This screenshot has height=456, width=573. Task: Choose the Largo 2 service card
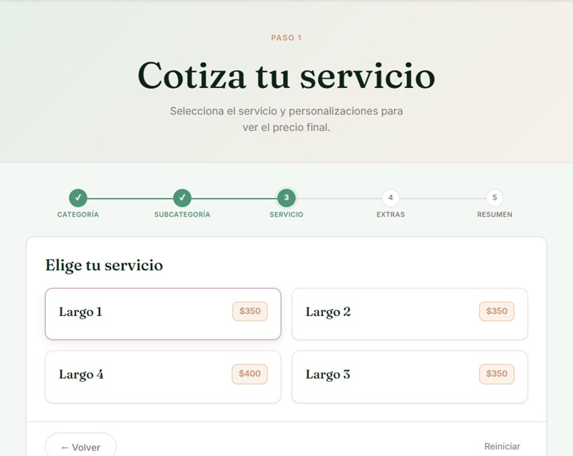410,314
